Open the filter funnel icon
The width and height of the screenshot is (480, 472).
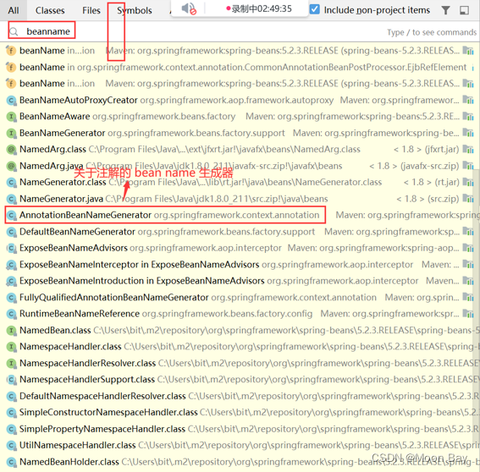[445, 10]
